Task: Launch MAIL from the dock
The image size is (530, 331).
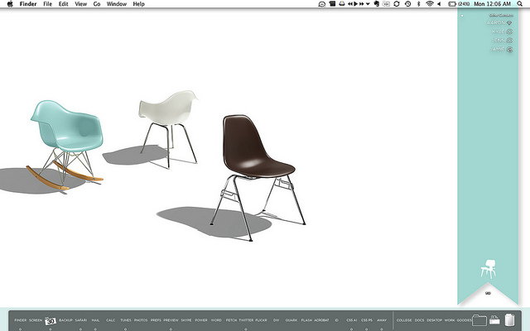Action: click(96, 320)
